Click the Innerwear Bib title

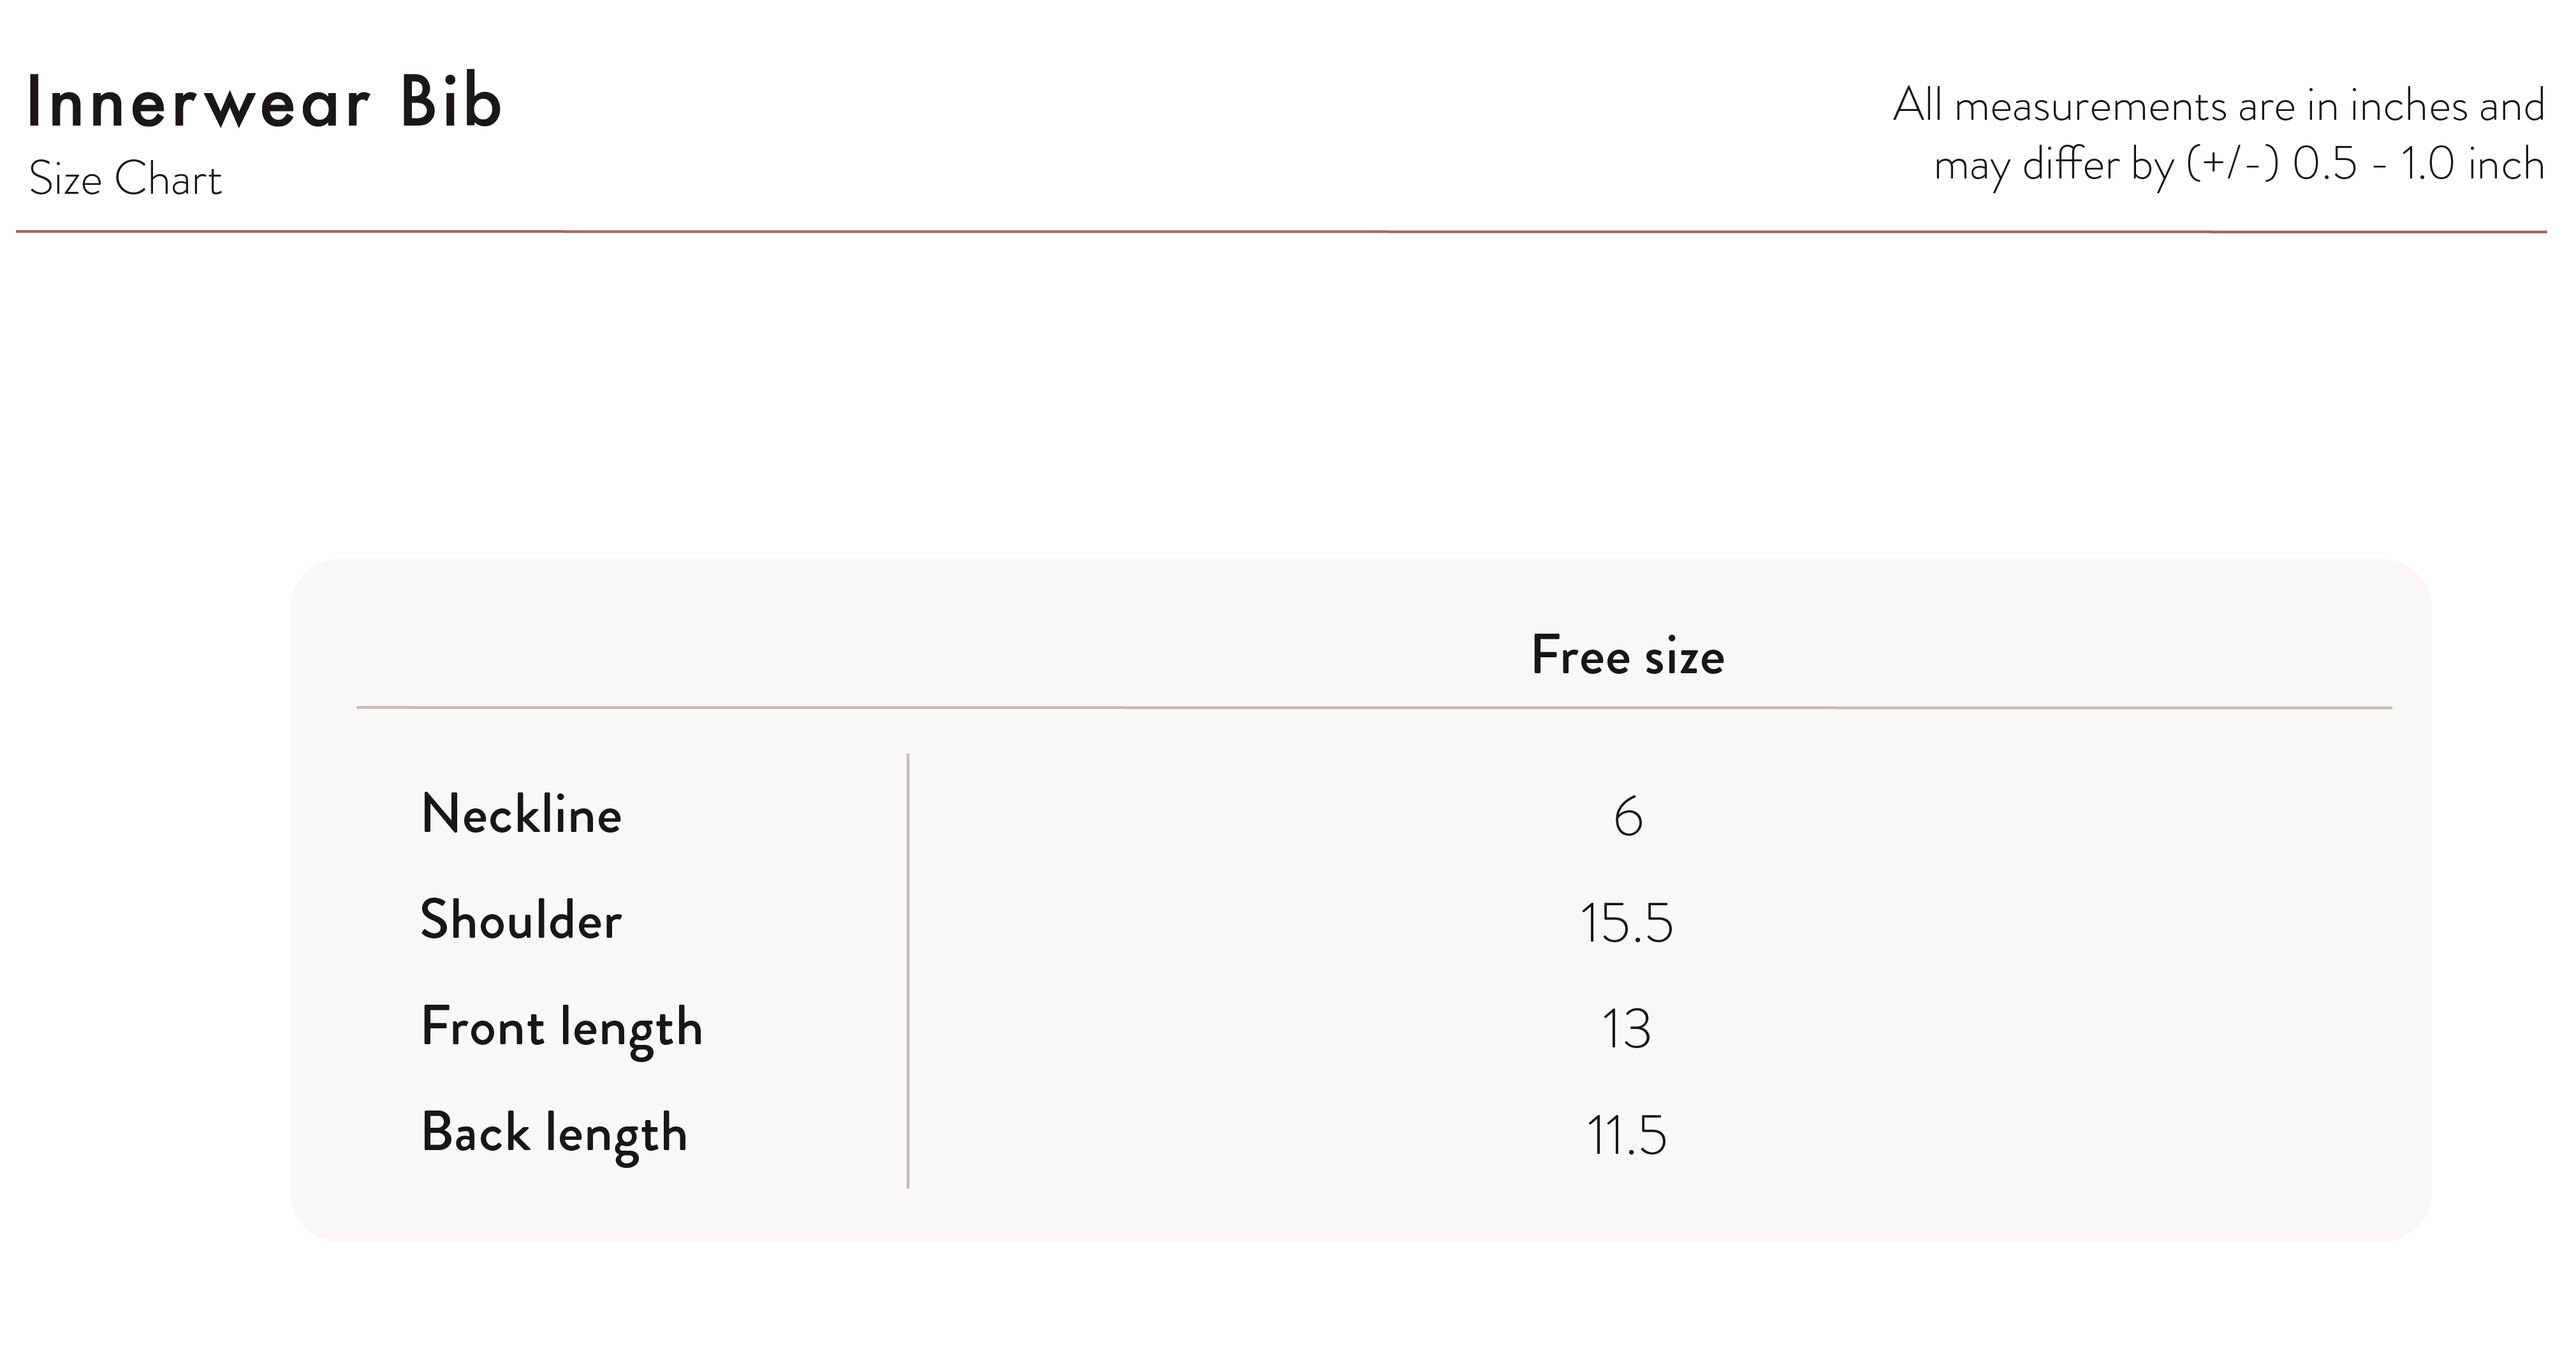[264, 102]
